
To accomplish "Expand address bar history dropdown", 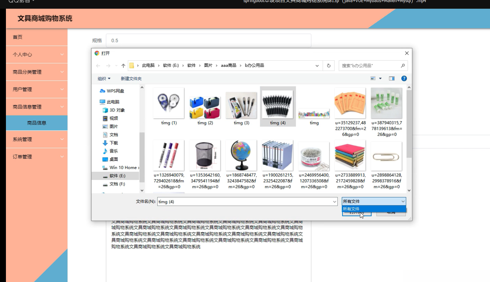I will pos(317,65).
